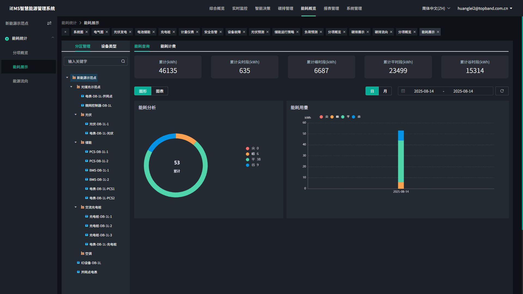Select the 日 granularity button
The width and height of the screenshot is (523, 294).
[x=372, y=91]
